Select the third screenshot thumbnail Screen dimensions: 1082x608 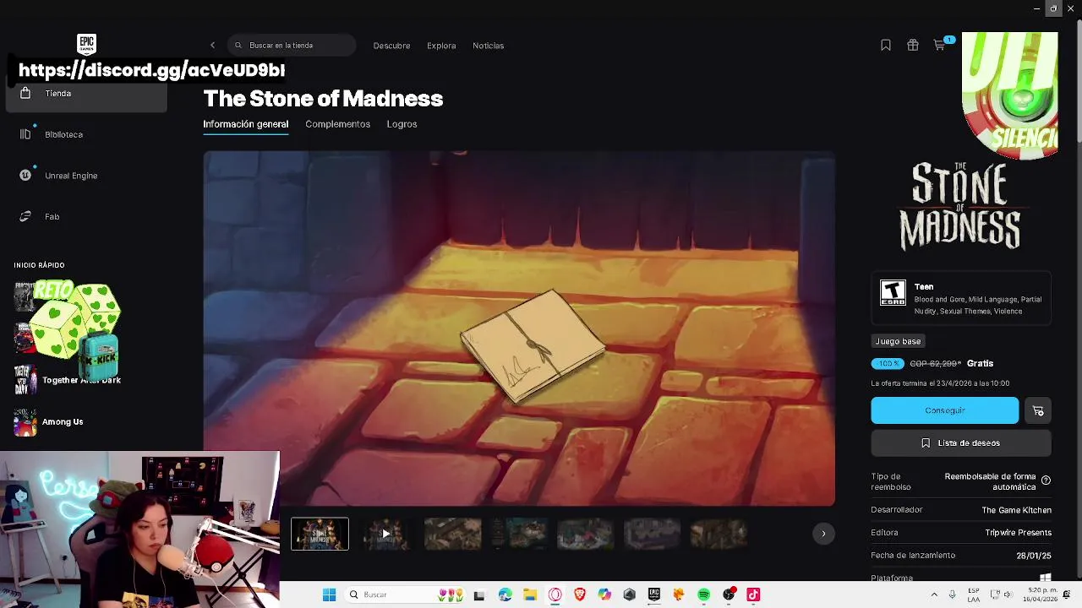(x=452, y=534)
